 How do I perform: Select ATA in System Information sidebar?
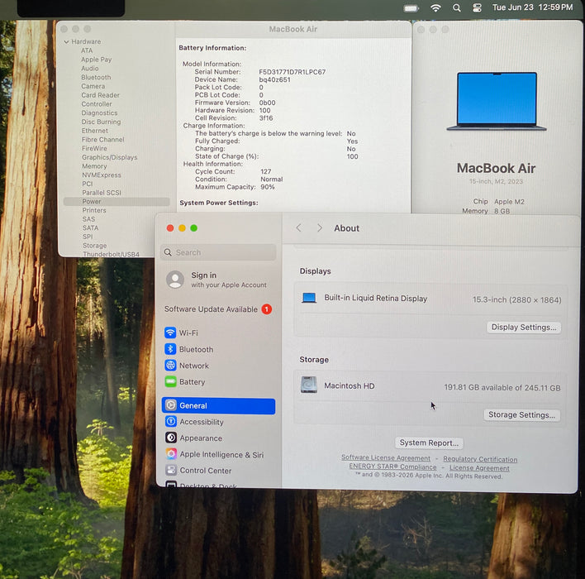pyautogui.click(x=87, y=50)
